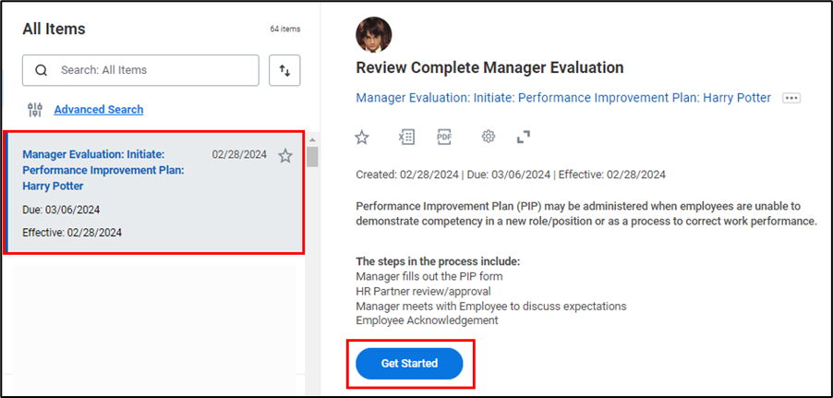Toggle the favorite star in the task toolbar
Image resolution: width=833 pixels, height=398 pixels.
(362, 138)
